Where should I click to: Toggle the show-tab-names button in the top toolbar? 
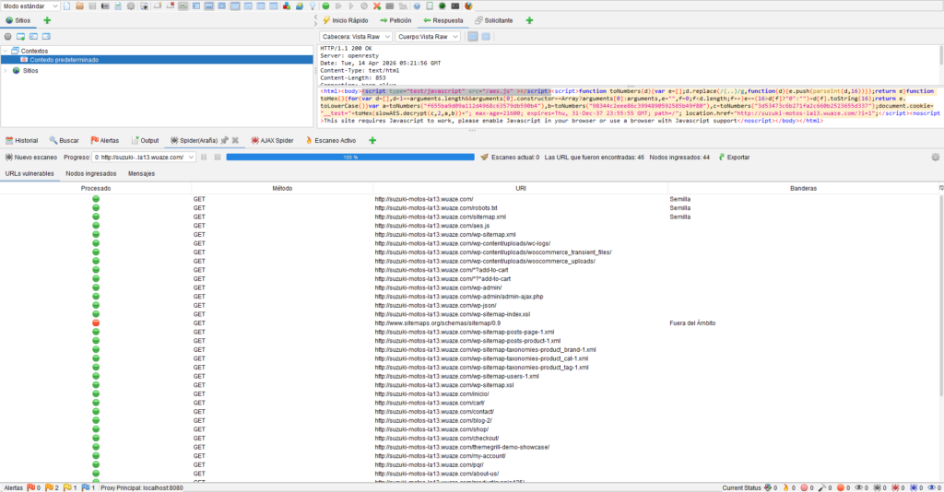point(183,6)
